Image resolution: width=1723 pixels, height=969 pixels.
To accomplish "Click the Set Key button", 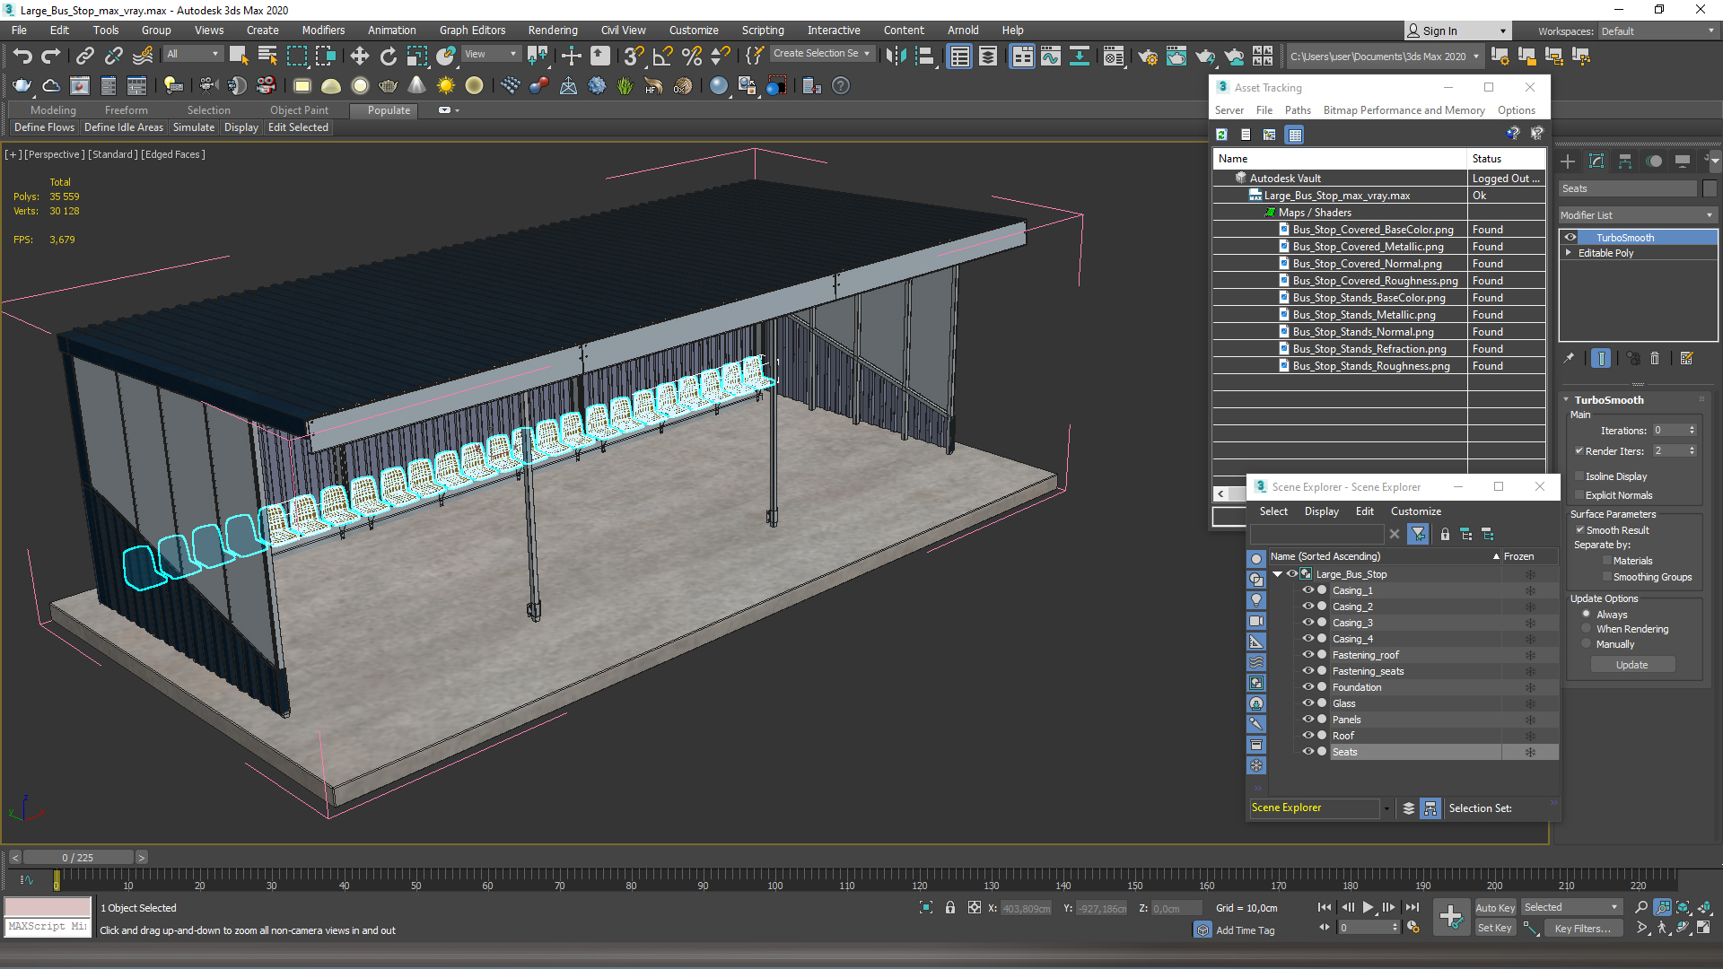I will click(x=1495, y=929).
